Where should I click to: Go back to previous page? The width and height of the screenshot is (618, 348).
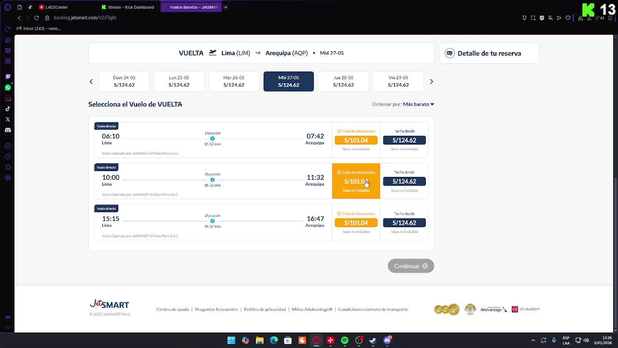[x=19, y=18]
